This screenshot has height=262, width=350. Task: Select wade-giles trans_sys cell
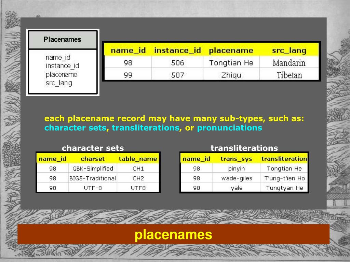pyautogui.click(x=237, y=178)
